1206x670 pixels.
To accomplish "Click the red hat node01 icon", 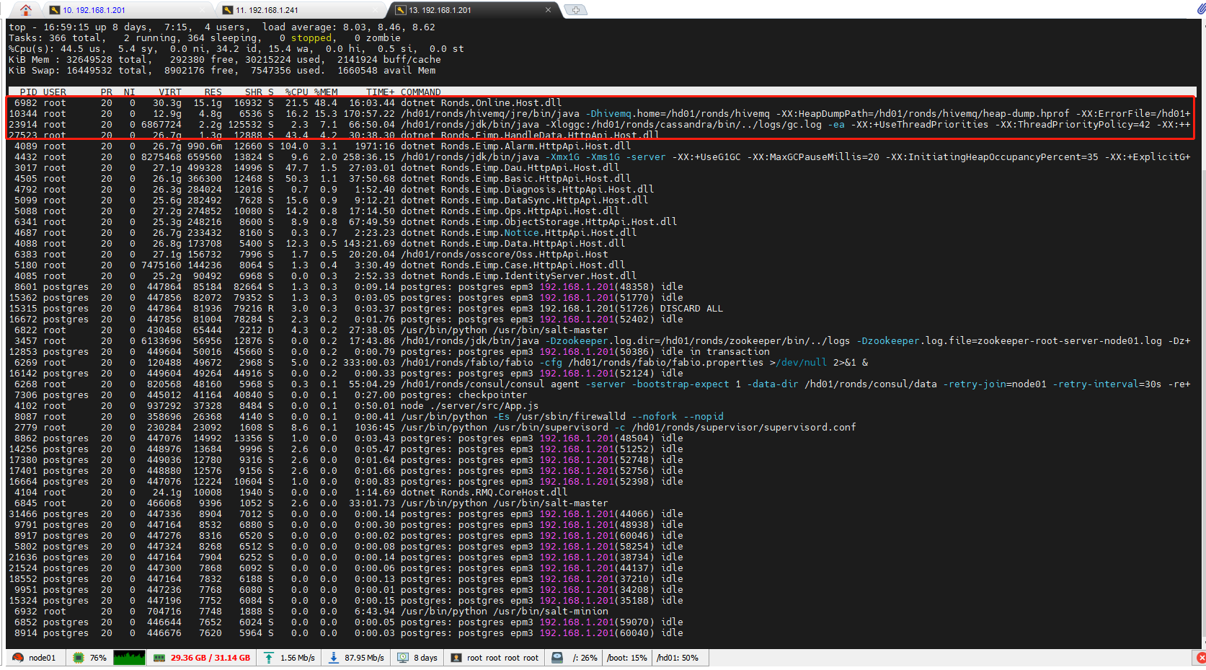I will tap(18, 658).
